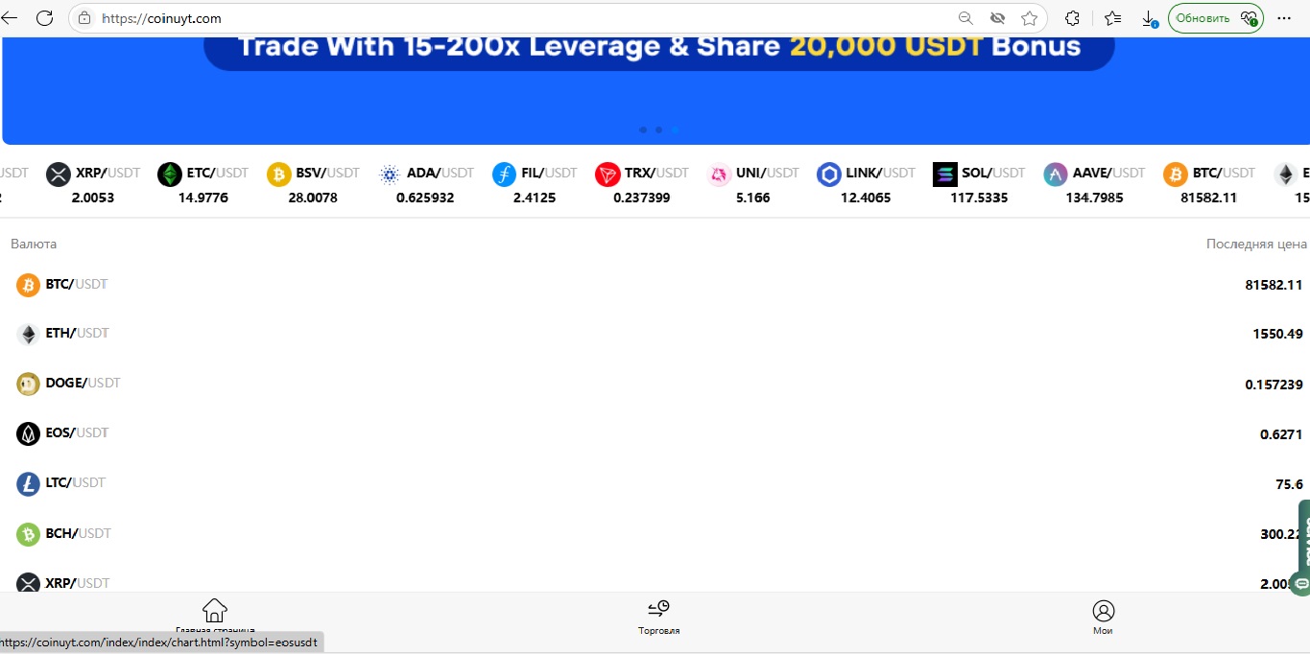Click the site lock icon in the address bar
Image resolution: width=1310 pixels, height=654 pixels.
[x=84, y=18]
